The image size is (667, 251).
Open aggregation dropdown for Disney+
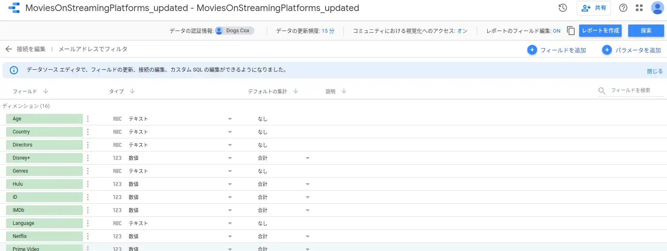308,158
